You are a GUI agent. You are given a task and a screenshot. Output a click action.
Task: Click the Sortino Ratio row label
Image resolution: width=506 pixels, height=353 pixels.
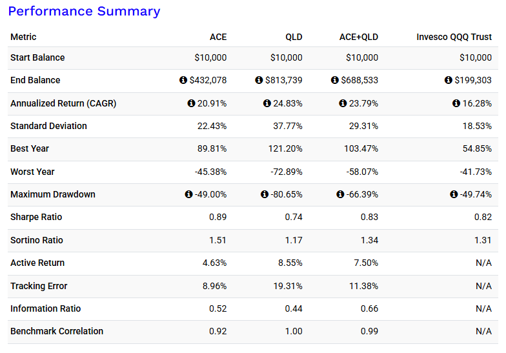36,240
